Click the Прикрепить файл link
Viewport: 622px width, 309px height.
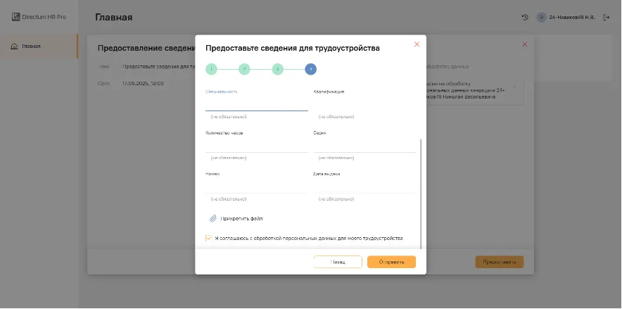pyautogui.click(x=241, y=219)
